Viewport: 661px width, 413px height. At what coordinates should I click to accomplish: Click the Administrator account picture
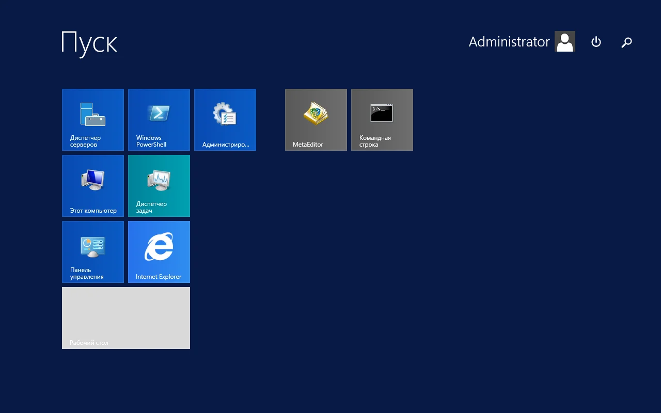pos(565,41)
